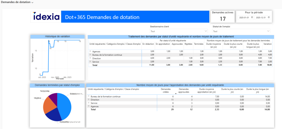This screenshot has height=129, width=282.
Task: Click the Idexia logo
Action: click(x=46, y=17)
